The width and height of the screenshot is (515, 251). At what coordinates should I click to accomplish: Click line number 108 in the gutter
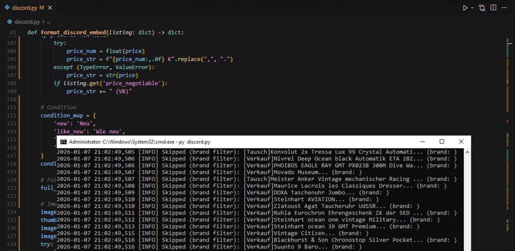coord(12,83)
